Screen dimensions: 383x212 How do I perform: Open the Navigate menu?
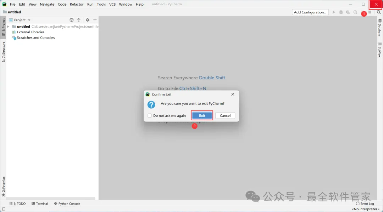click(47, 4)
